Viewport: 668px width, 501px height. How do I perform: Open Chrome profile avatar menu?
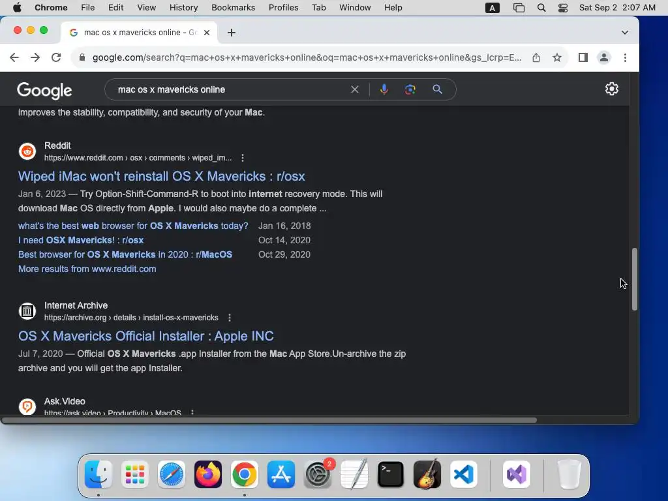603,57
